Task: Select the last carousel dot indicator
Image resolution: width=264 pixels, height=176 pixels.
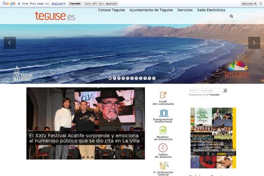Action: (154, 78)
